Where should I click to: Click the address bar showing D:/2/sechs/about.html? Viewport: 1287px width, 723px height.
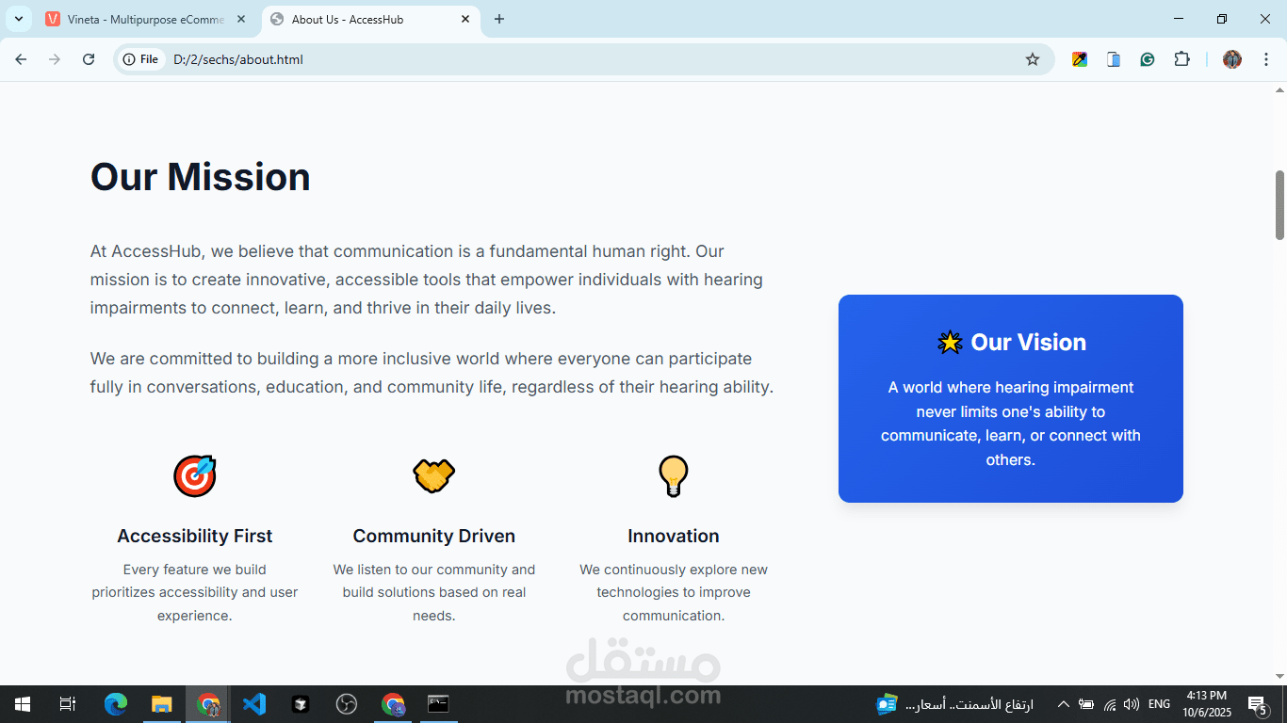pos(584,59)
